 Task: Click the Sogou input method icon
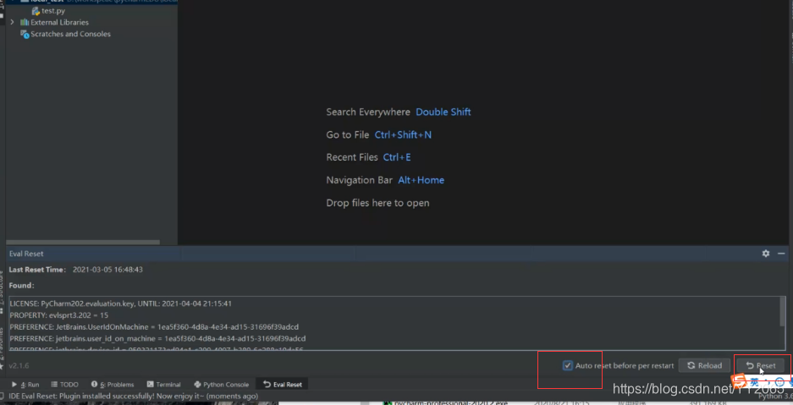(741, 380)
